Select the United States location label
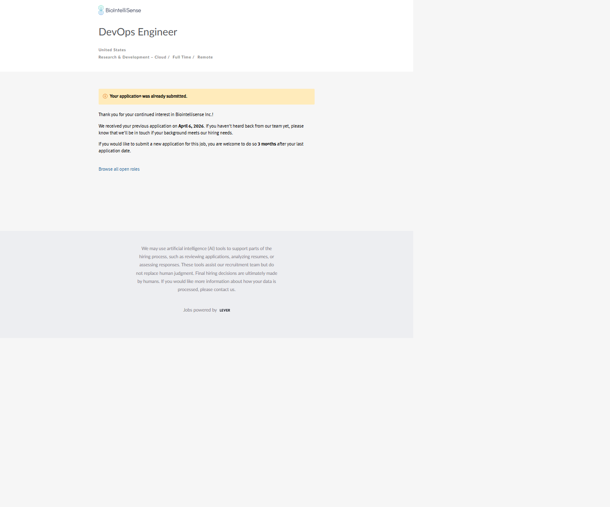610x507 pixels. (112, 50)
